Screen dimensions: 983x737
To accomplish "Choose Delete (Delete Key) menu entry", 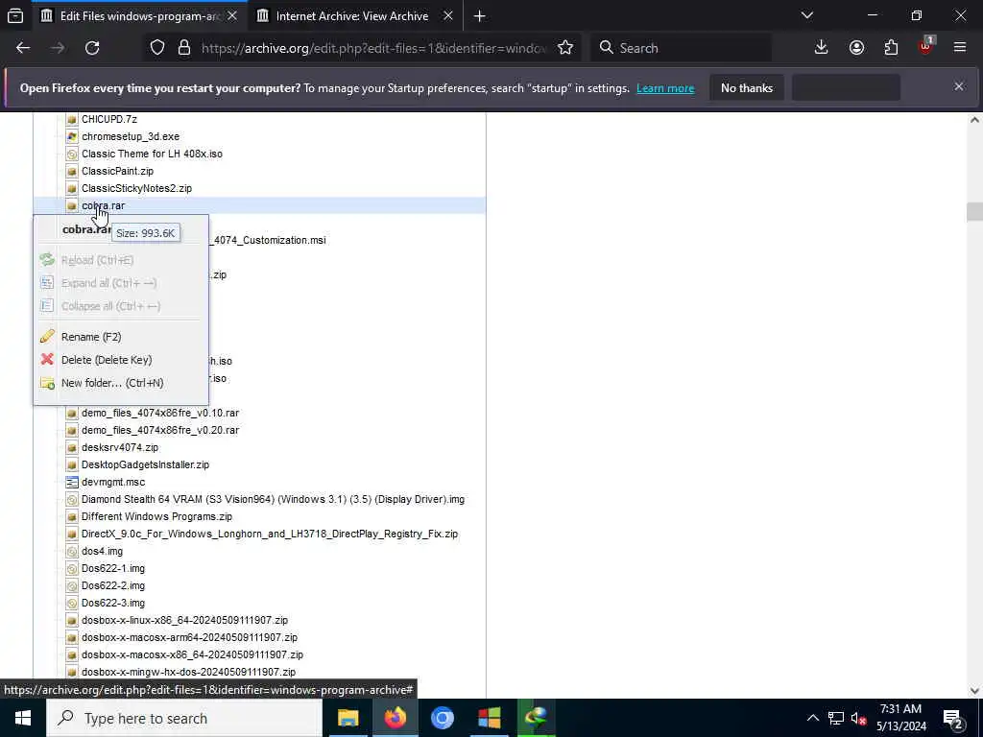I will pos(107,360).
